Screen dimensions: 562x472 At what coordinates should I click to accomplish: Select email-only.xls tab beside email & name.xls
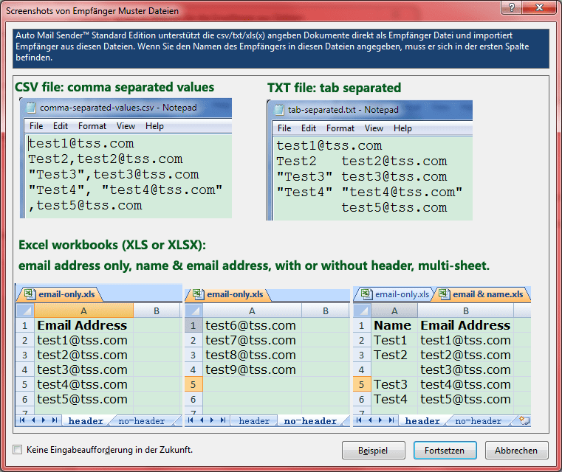(x=394, y=294)
